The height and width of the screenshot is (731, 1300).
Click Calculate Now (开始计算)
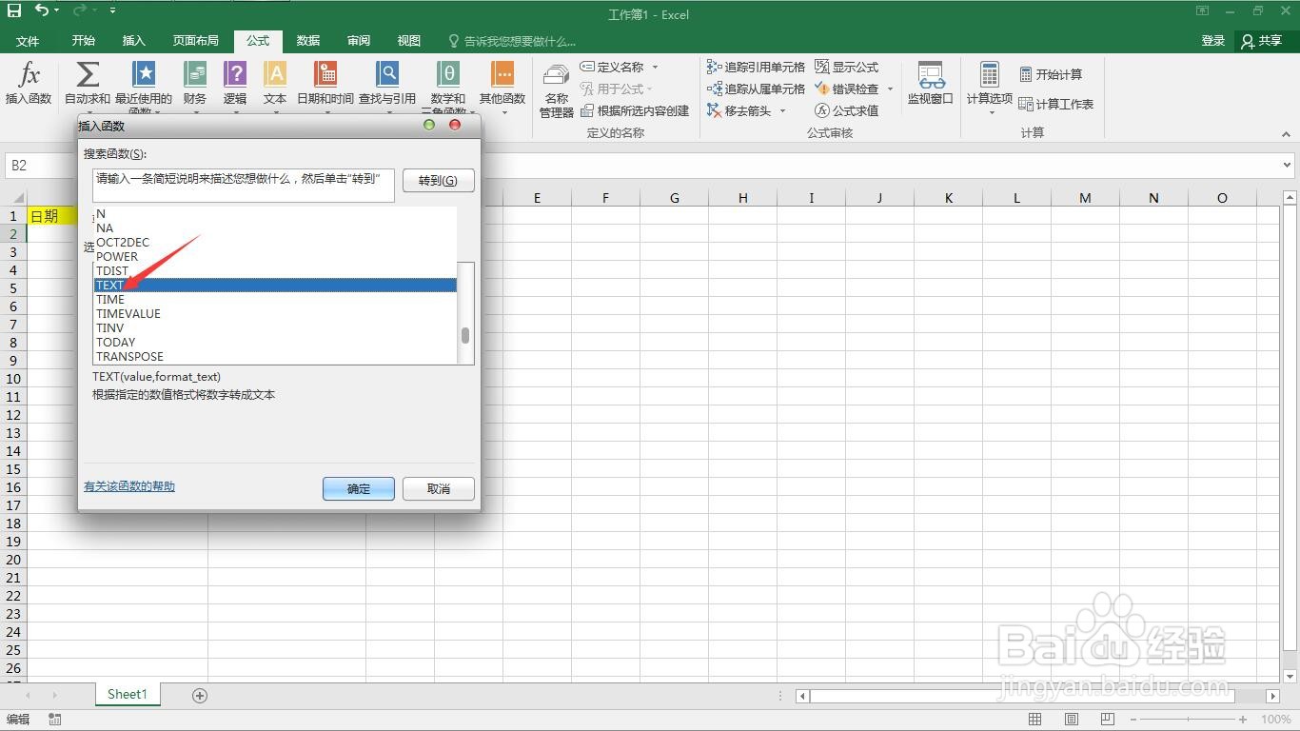tap(1051, 74)
